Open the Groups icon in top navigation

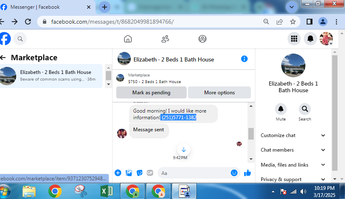click(202, 39)
